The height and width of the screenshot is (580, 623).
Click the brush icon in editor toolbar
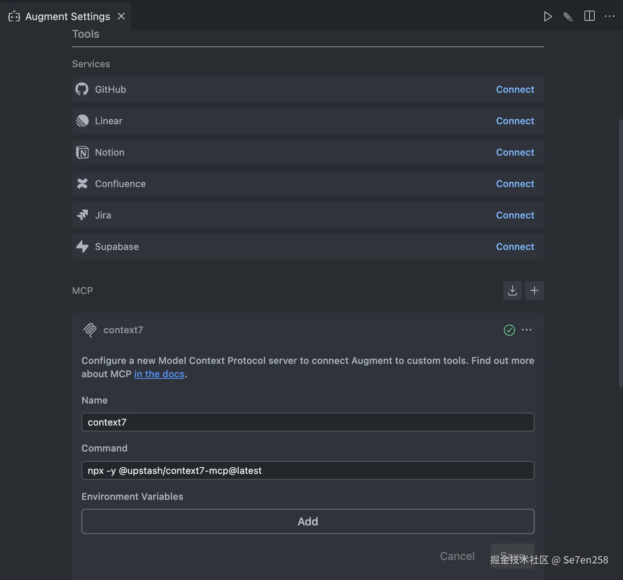(568, 16)
